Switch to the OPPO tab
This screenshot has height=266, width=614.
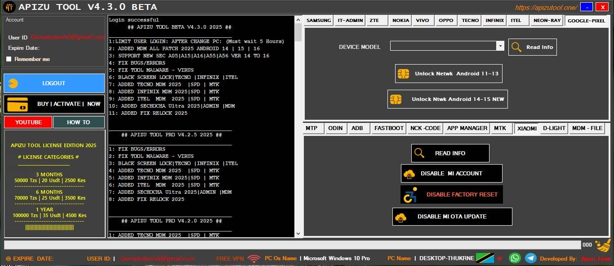446,21
